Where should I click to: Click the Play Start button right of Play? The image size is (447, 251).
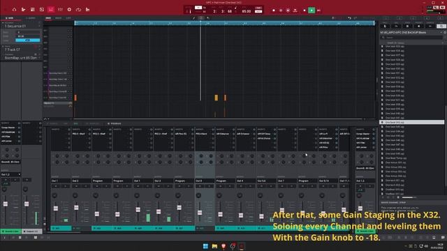click(319, 10)
